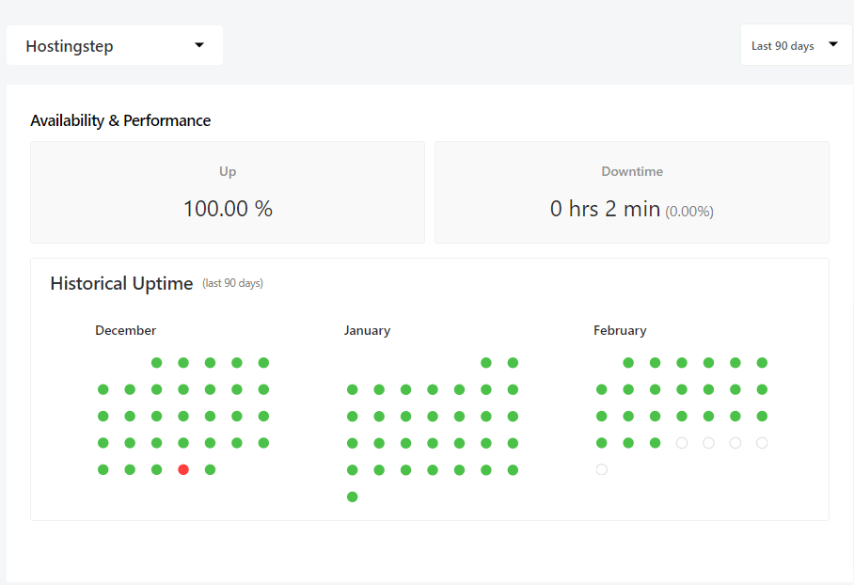Select the first green dot in February
854x585 pixels.
pyautogui.click(x=628, y=363)
